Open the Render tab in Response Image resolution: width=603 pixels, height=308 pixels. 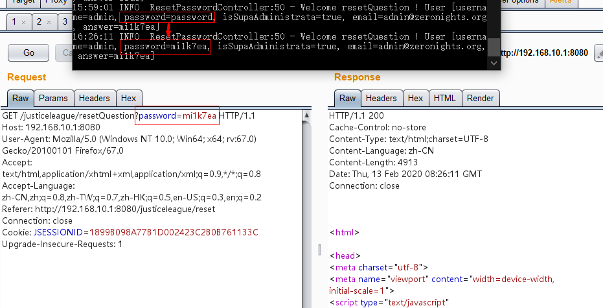(480, 99)
